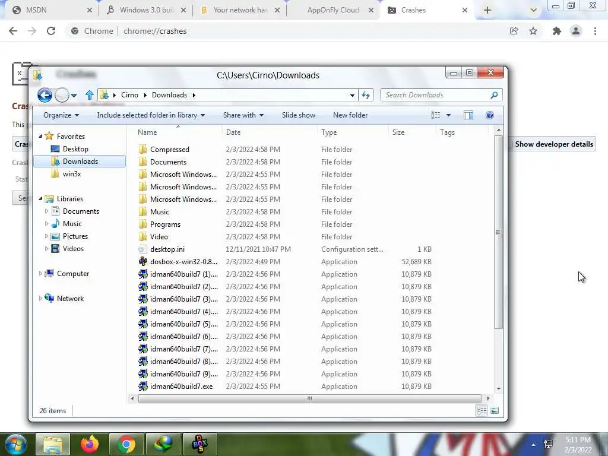This screenshot has width=608, height=456.
Task: Open Include selected folder in library dropdown
Action: click(x=151, y=115)
